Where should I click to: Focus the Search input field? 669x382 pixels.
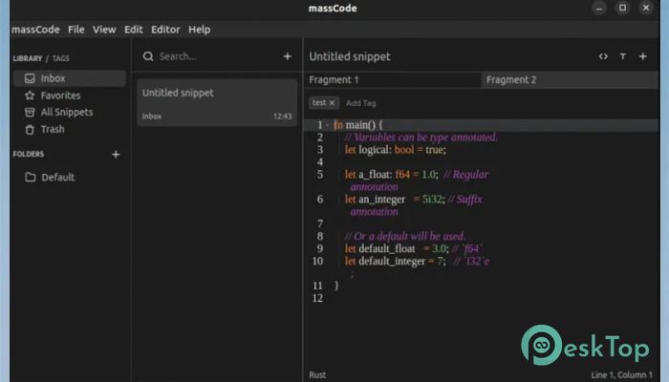point(218,56)
